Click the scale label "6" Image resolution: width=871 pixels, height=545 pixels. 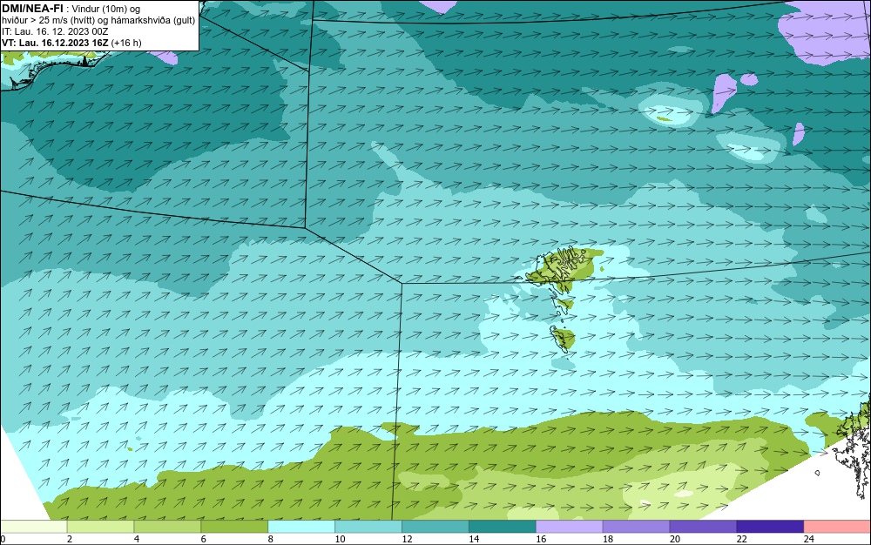(203, 539)
